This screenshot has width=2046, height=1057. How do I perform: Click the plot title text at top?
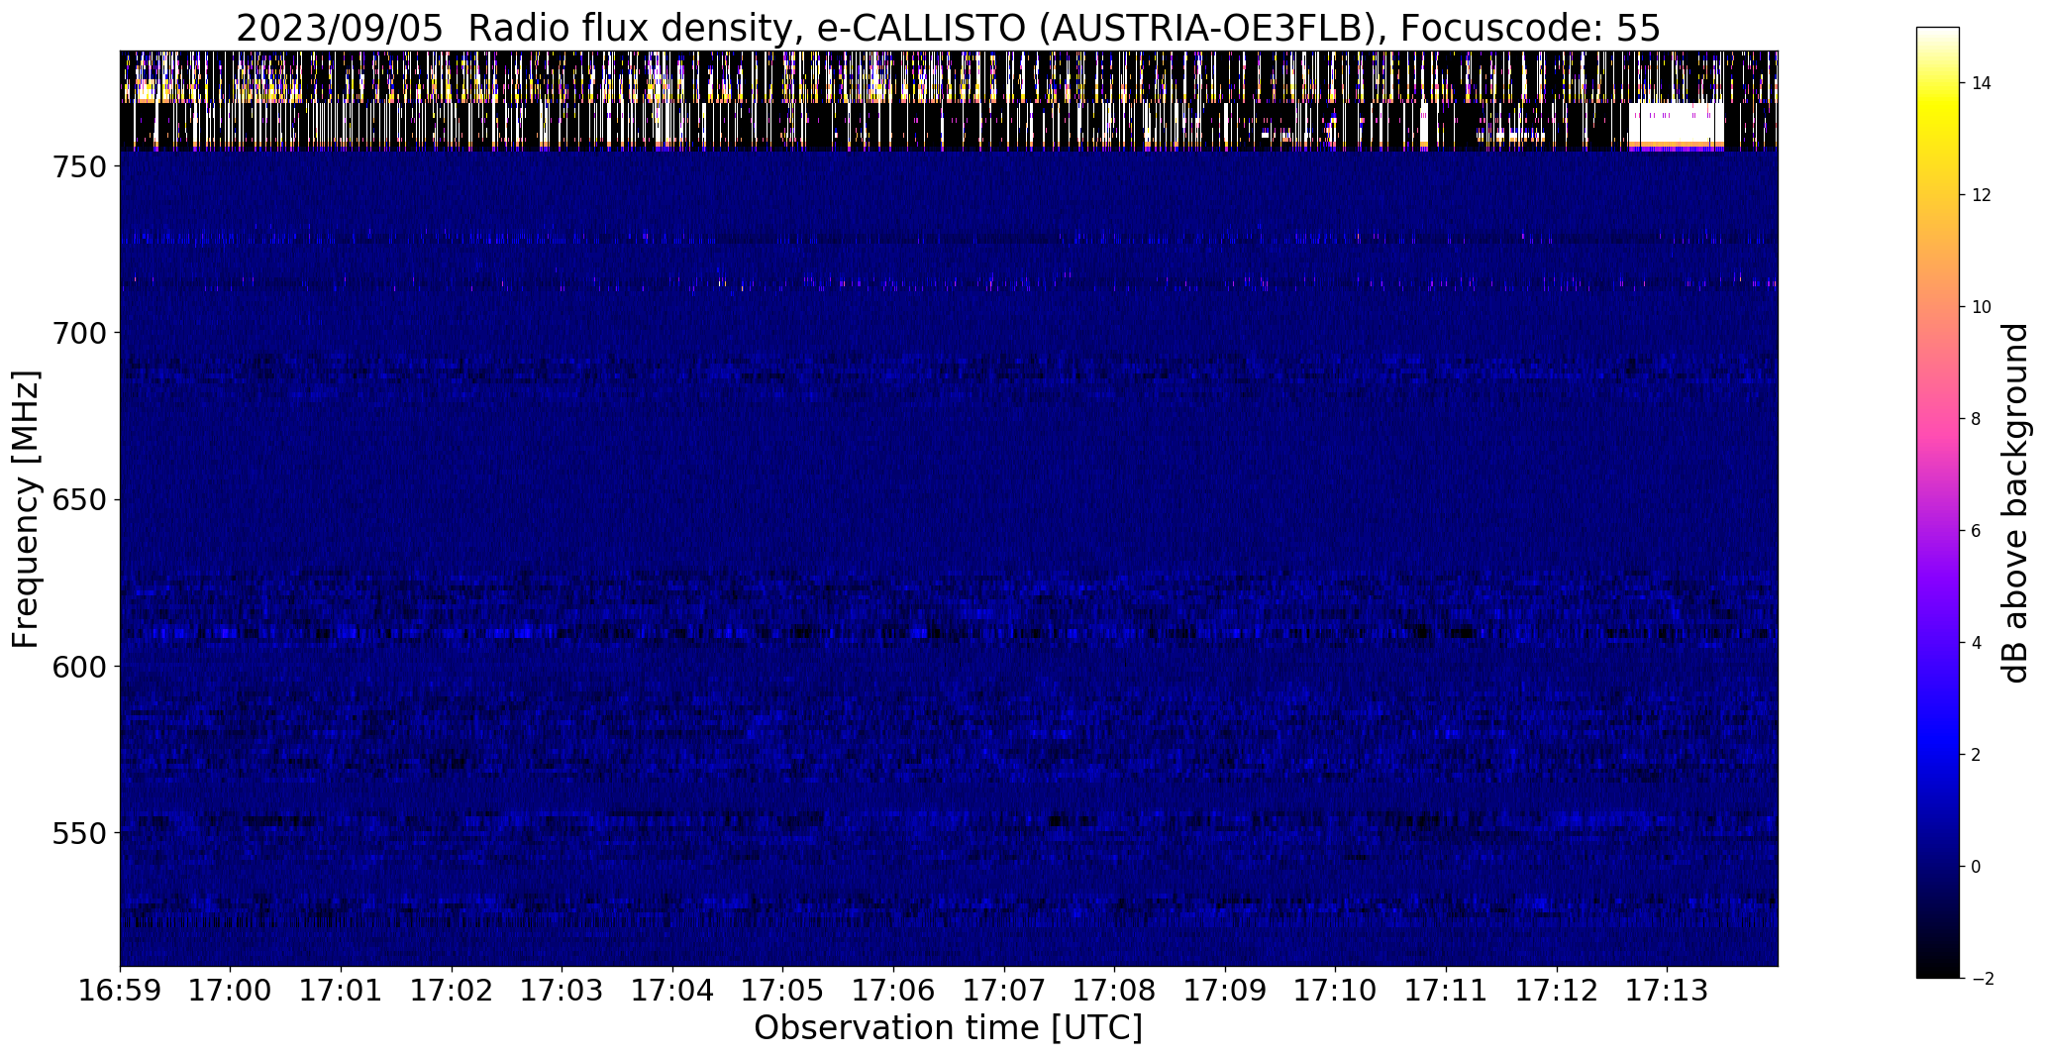coord(948,29)
